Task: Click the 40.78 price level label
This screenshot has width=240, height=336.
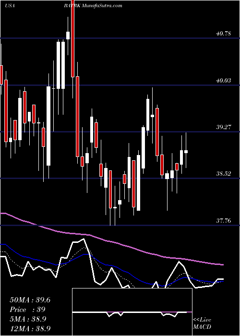Action: [224, 34]
